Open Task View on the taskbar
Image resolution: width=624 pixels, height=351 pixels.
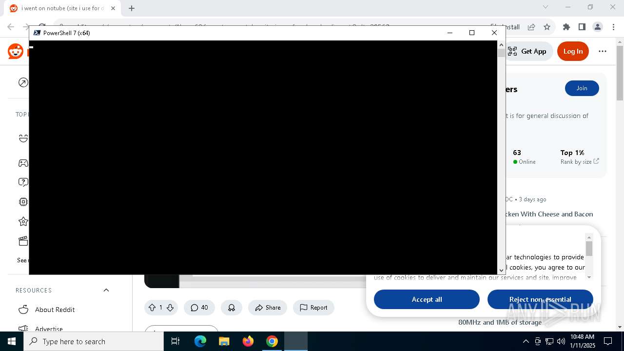175,341
